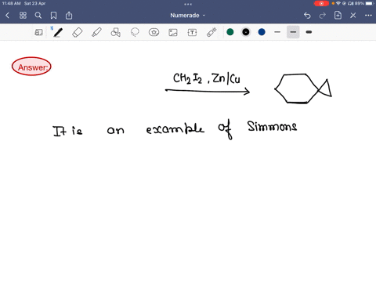376x282 pixels.
Task: Choose the blue pen color
Action: click(x=262, y=32)
